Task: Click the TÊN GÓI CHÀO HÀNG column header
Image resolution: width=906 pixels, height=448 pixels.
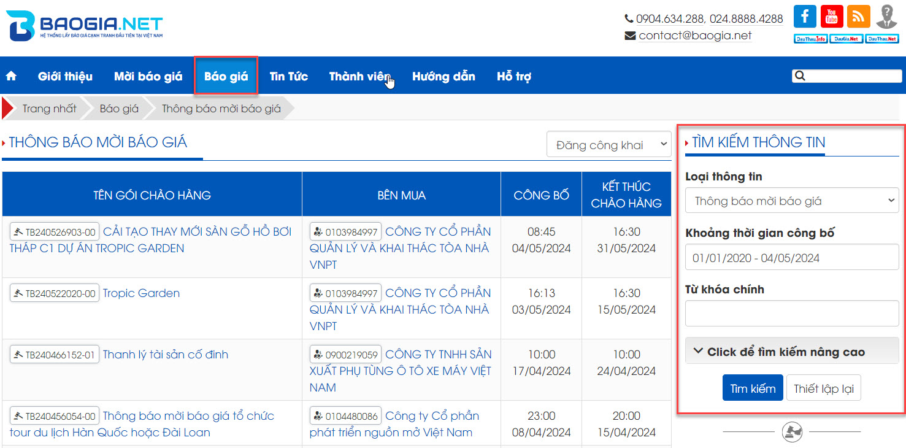Action: tap(152, 195)
